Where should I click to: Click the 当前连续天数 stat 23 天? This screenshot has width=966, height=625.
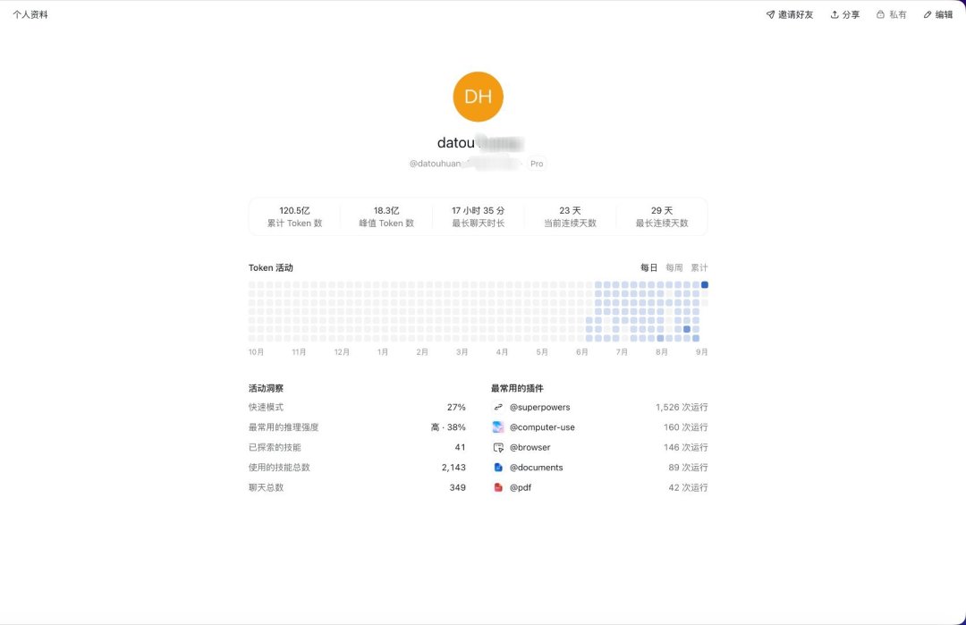coord(570,216)
